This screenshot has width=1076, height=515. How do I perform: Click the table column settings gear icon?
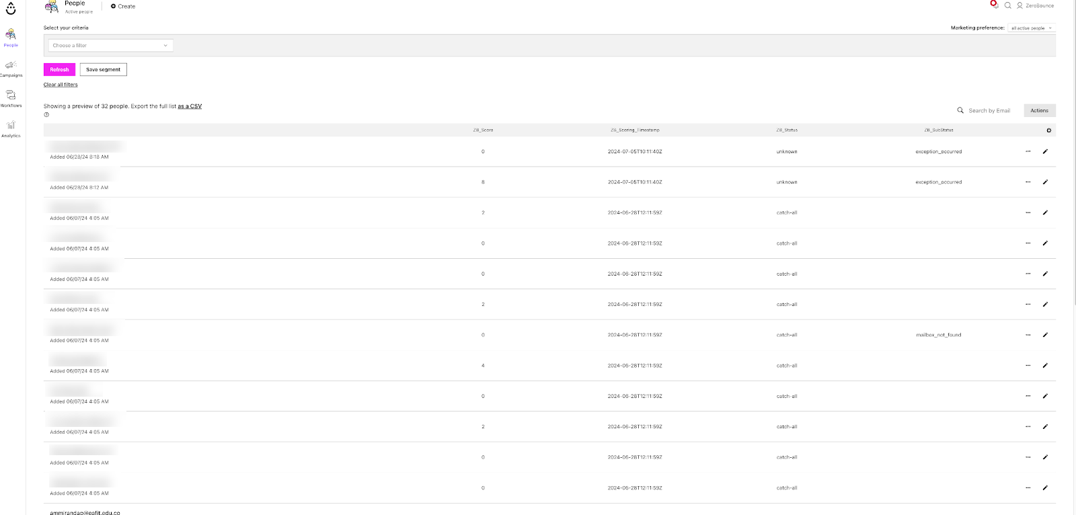click(1048, 130)
